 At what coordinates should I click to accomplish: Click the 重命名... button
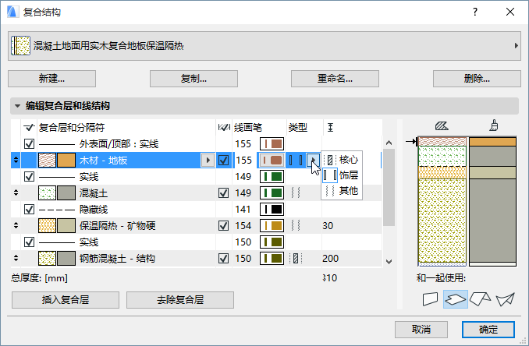click(x=335, y=79)
